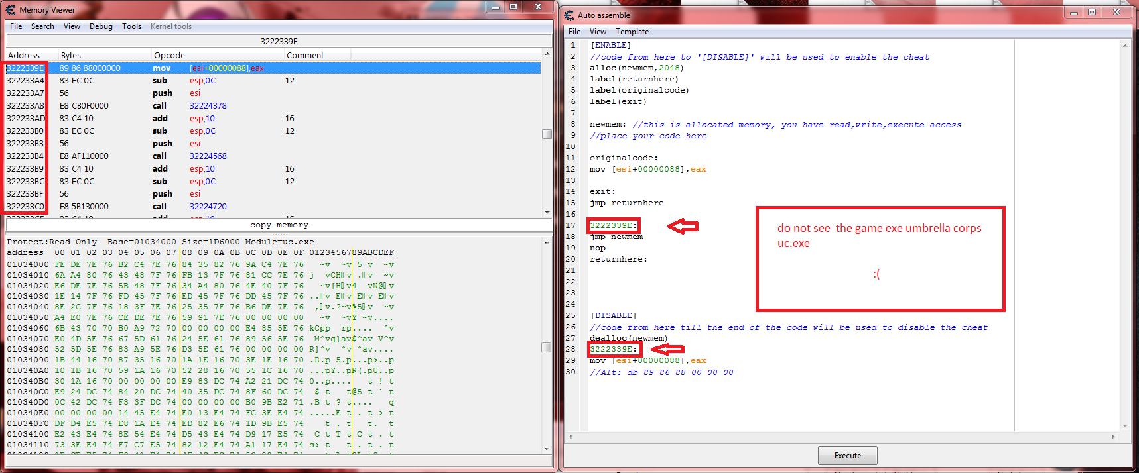Minimize the Auto assemble window
1139x473 pixels.
[1074, 13]
